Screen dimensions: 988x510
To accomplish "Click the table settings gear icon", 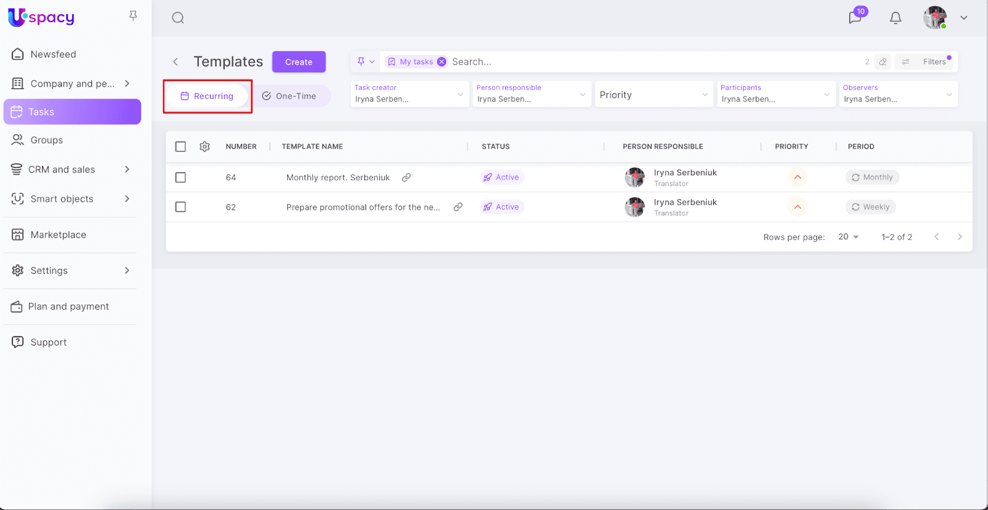I will [205, 147].
